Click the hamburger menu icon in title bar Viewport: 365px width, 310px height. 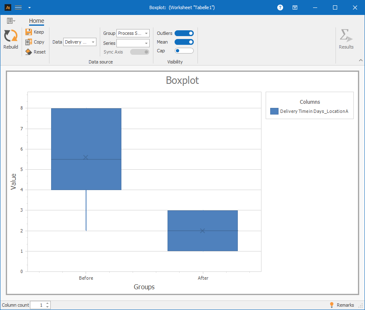[18, 7]
